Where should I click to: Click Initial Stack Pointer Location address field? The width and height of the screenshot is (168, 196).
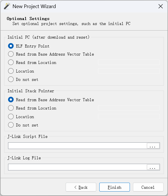pos(129,116)
